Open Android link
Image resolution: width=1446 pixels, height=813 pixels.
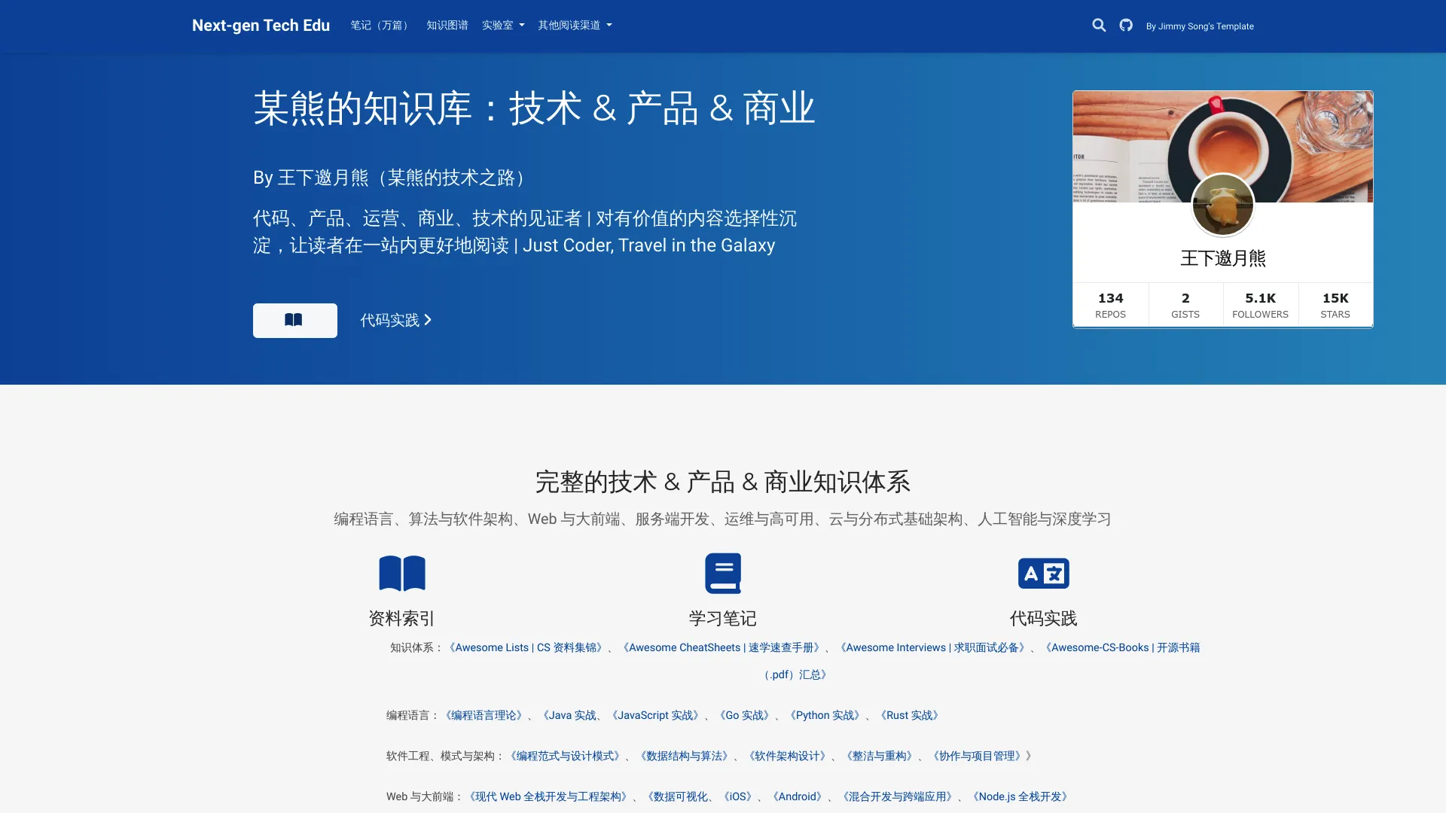[797, 796]
